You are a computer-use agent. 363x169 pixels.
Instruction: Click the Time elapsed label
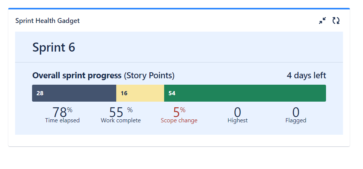(x=62, y=120)
